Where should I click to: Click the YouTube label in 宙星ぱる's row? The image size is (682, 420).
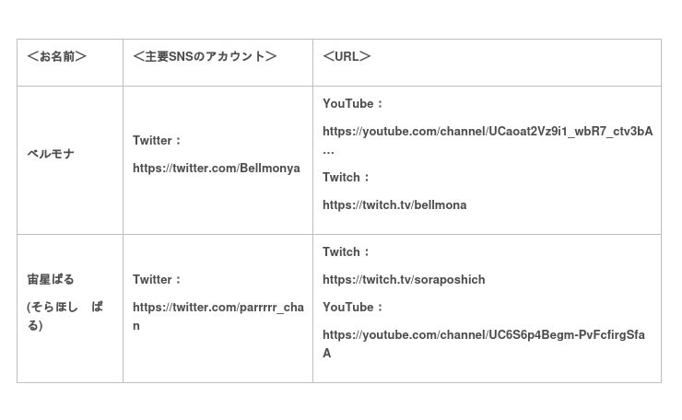pyautogui.click(x=352, y=308)
